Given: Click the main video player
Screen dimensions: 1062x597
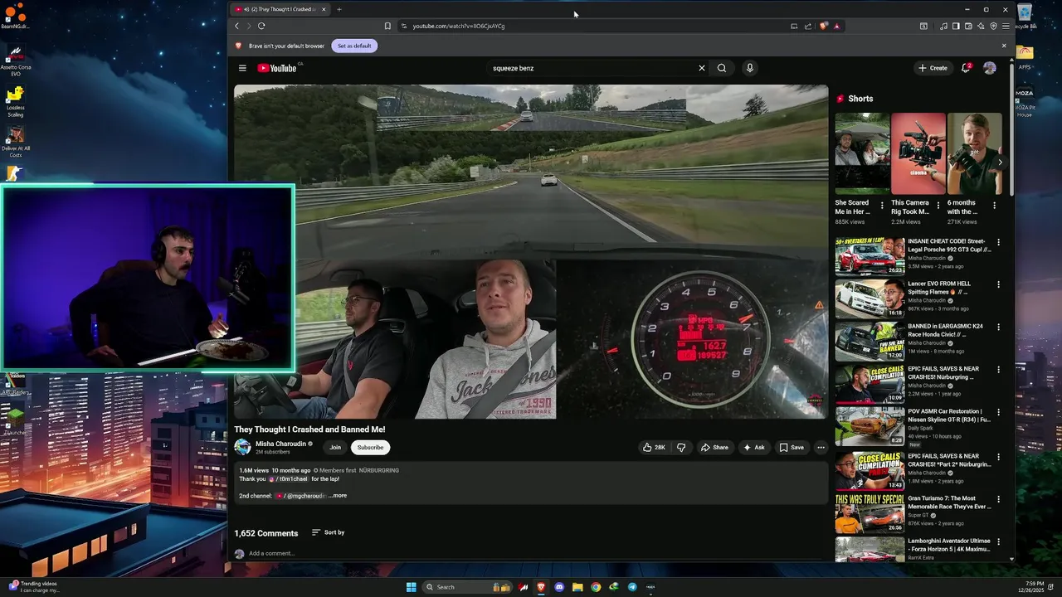Looking at the screenshot, I should click(531, 252).
